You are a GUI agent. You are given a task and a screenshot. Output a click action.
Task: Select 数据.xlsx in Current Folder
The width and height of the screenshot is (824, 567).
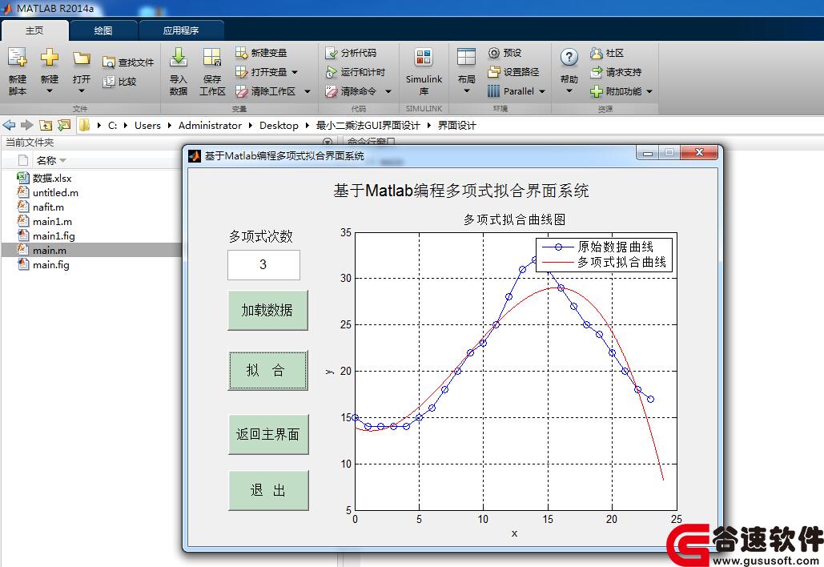tap(51, 178)
